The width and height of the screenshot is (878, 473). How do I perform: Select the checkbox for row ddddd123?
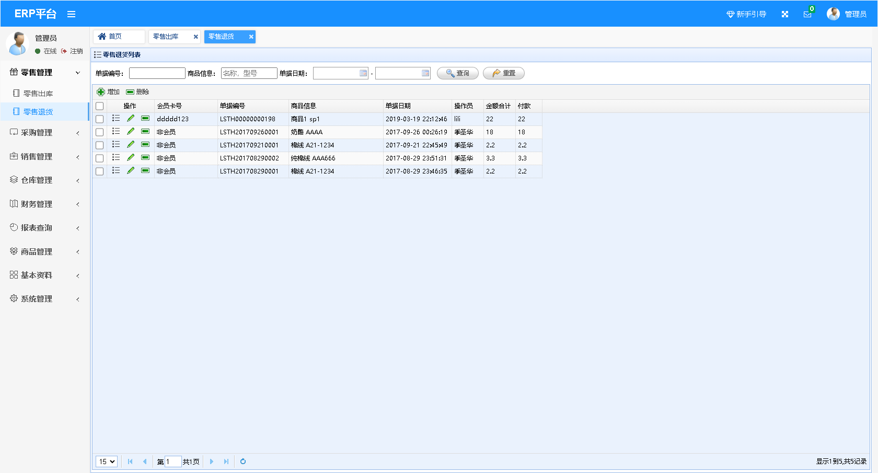coord(100,119)
